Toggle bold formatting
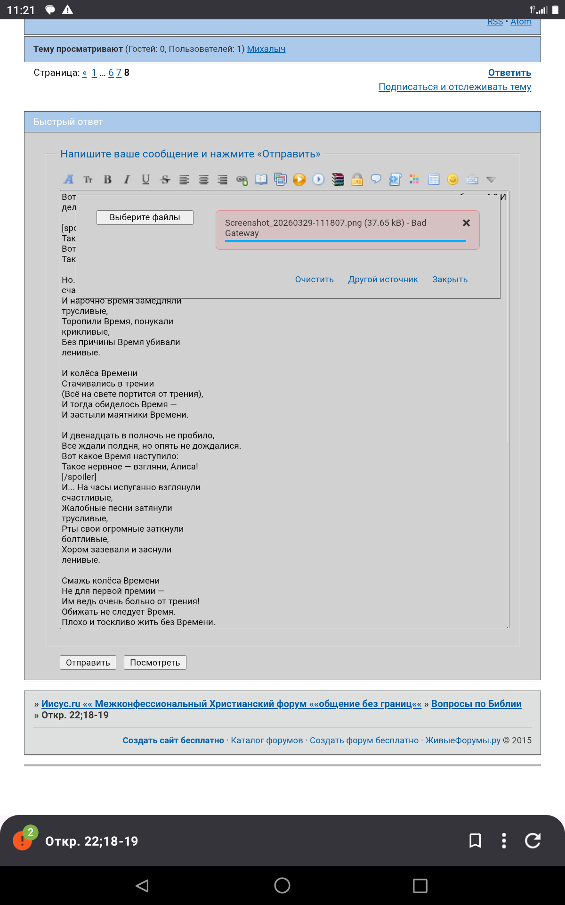Viewport: 565px width, 905px height. [107, 180]
